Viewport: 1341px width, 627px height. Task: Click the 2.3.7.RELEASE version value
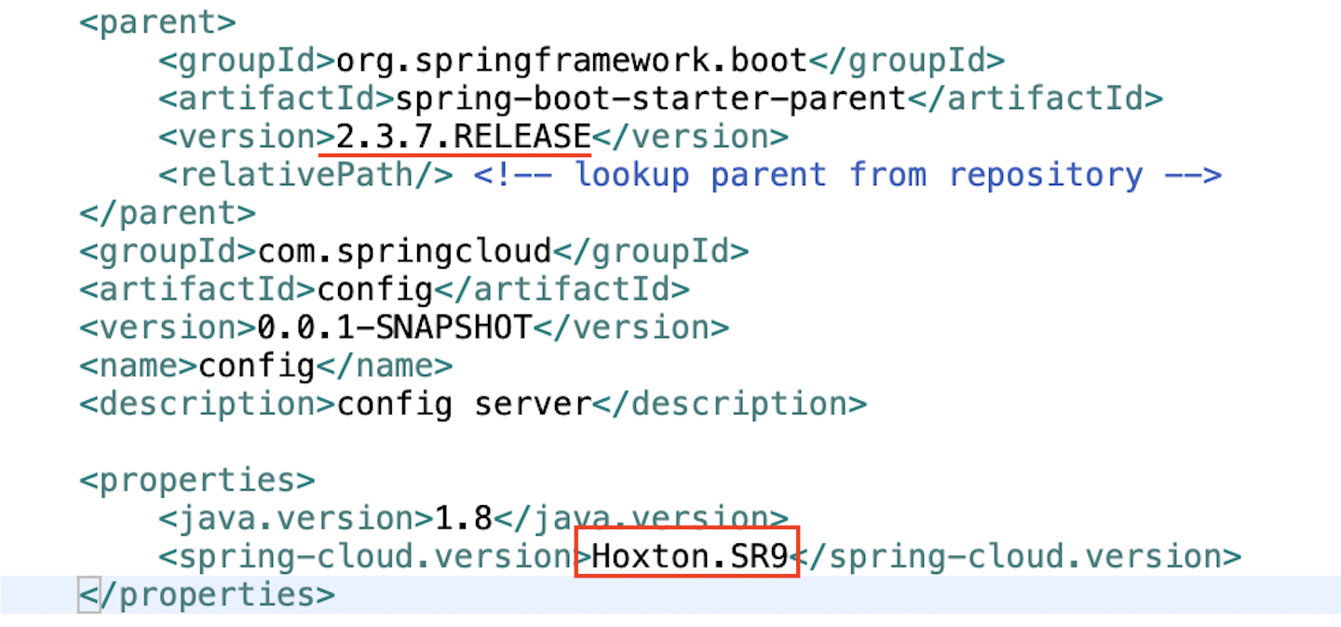(463, 137)
